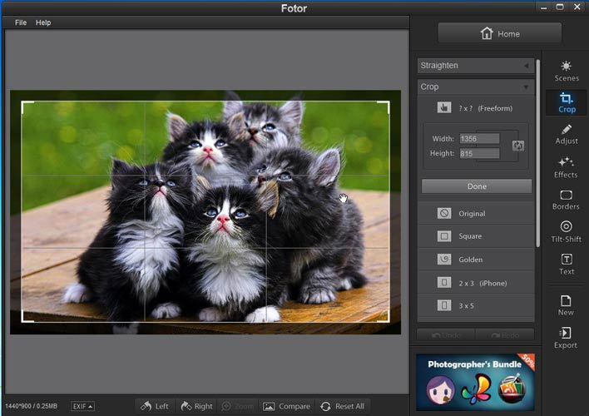This screenshot has height=416, width=589.
Task: Go to the Home screen
Action: tap(499, 33)
